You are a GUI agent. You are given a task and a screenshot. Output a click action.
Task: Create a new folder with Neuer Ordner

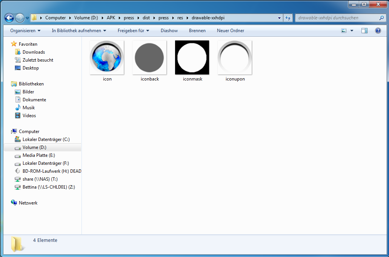pos(230,31)
